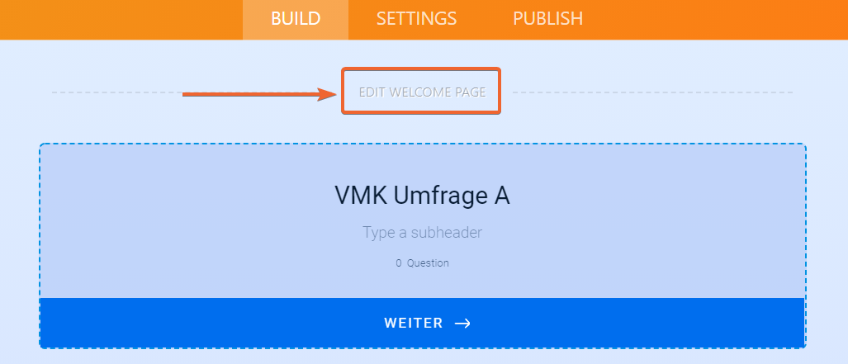The image size is (848, 364).
Task: Go to the PUBLISH tab
Action: [547, 18]
